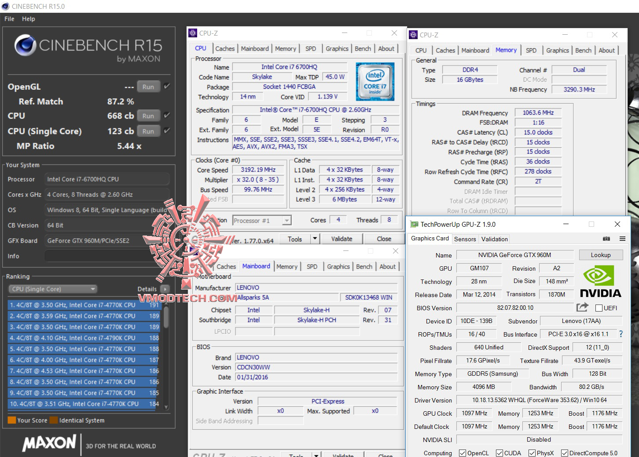Select Graphics Card tab in GPU-Z
The width and height of the screenshot is (639, 457).
click(430, 239)
